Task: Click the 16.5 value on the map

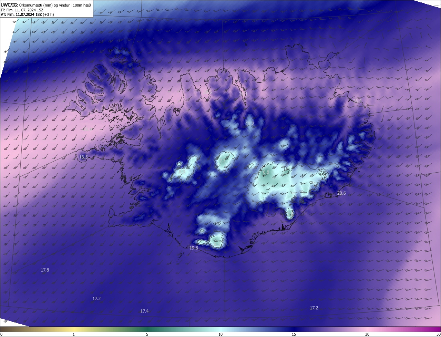Action: (84, 157)
